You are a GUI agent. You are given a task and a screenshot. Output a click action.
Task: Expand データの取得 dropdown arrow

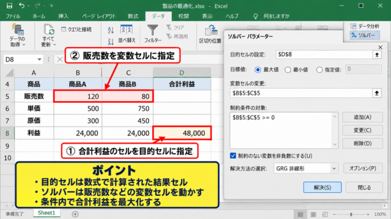click(24, 44)
